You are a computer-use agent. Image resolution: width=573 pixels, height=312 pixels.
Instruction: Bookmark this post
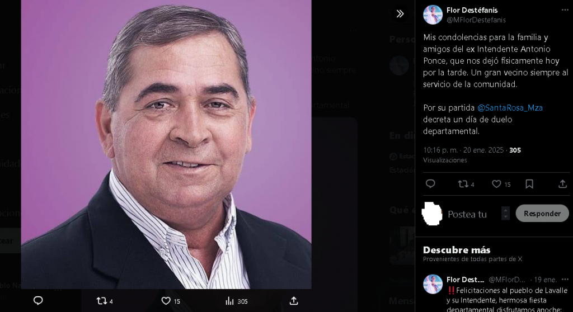(529, 184)
